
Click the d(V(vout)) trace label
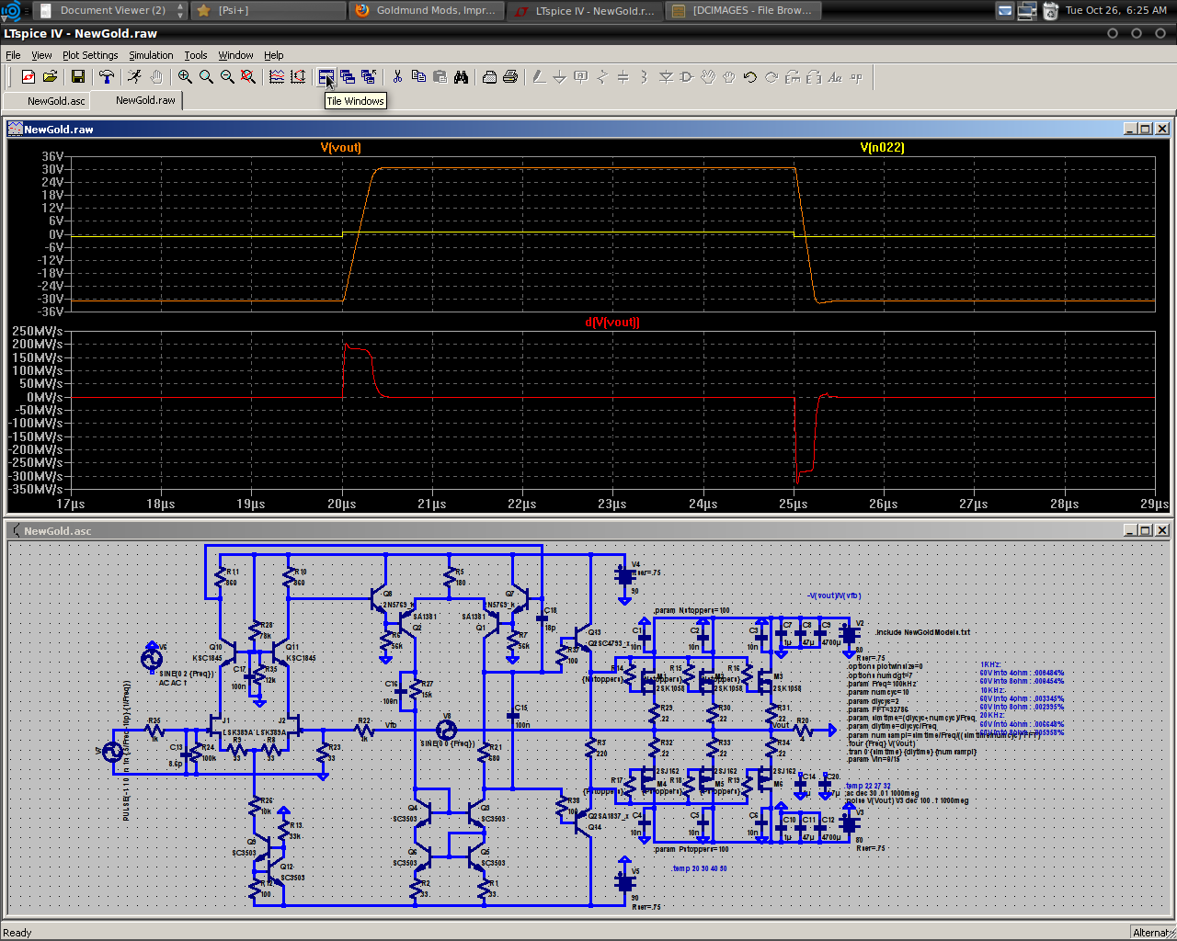point(612,322)
